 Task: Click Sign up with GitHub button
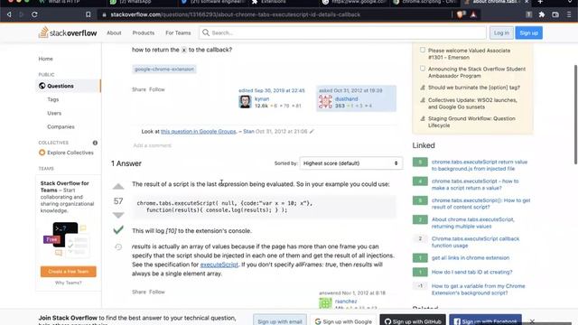coord(413,321)
